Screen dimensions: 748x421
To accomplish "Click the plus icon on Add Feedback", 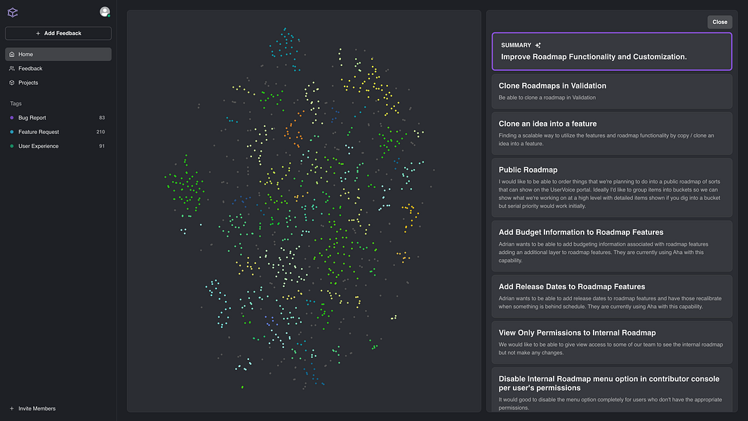I will [x=38, y=34].
